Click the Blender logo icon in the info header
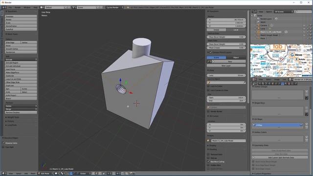 pyautogui.click(x=128, y=7)
